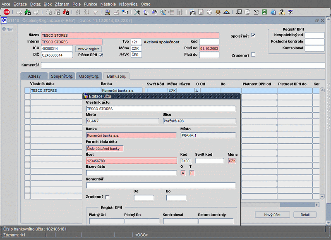Click the Název účtu input field

click(131, 173)
